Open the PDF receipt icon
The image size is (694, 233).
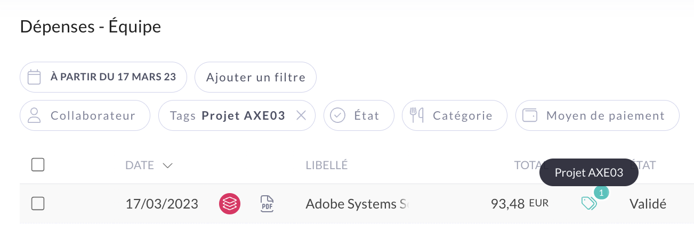click(x=267, y=204)
